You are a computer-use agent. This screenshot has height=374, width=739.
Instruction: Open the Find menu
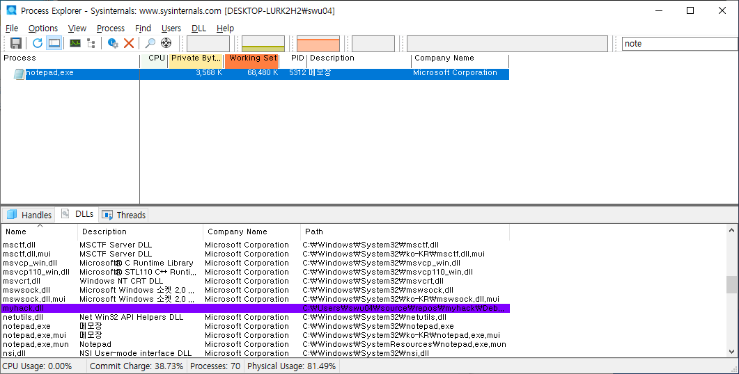tap(143, 29)
